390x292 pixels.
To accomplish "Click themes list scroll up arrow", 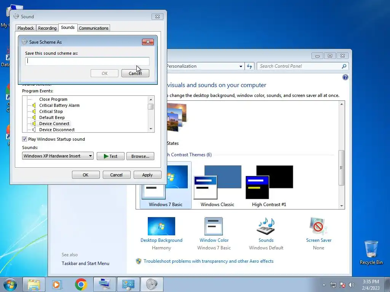I will coord(342,104).
